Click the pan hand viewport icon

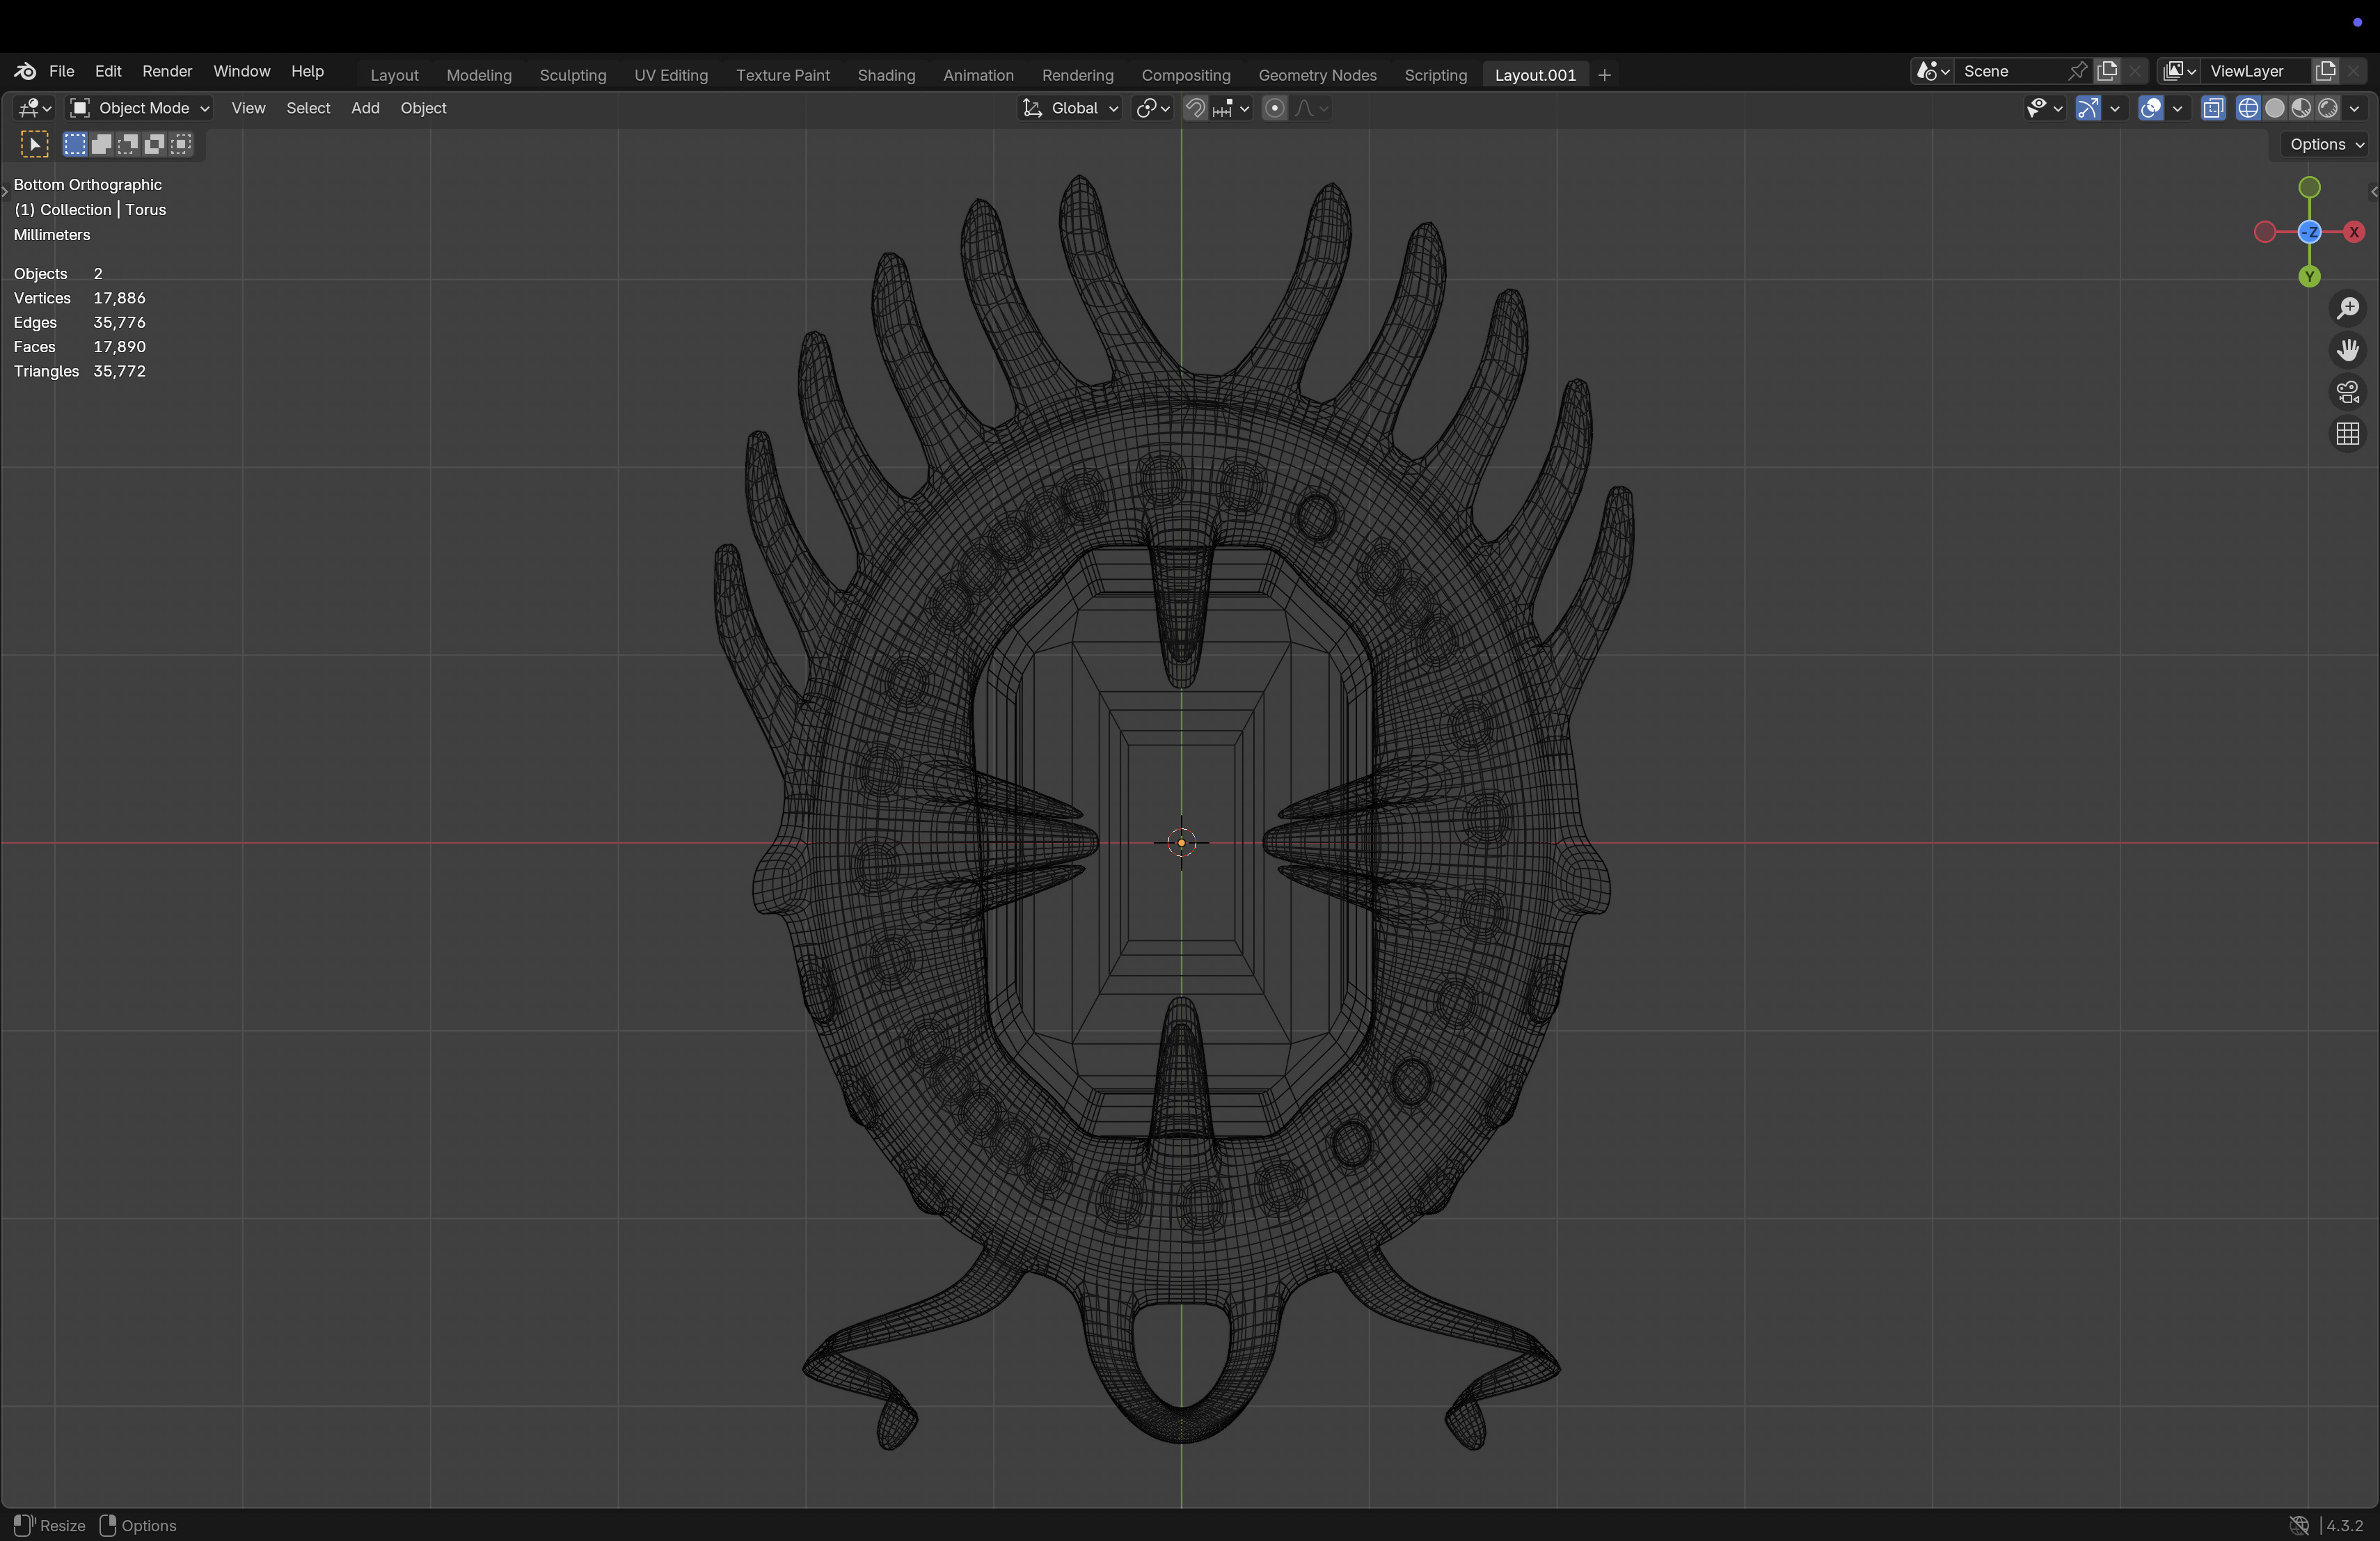pos(2347,350)
